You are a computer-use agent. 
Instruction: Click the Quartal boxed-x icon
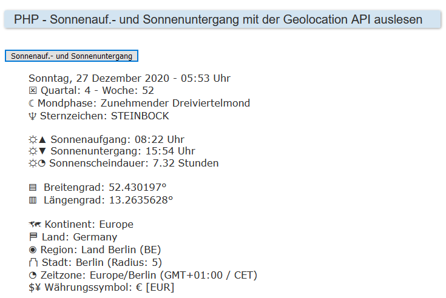[x=33, y=91]
